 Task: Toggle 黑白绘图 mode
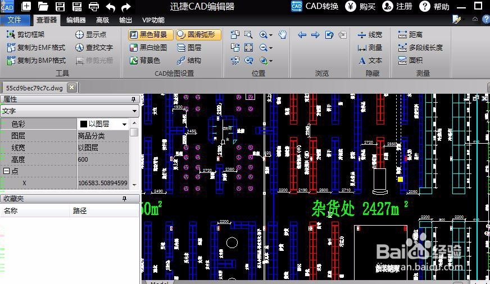coord(148,48)
